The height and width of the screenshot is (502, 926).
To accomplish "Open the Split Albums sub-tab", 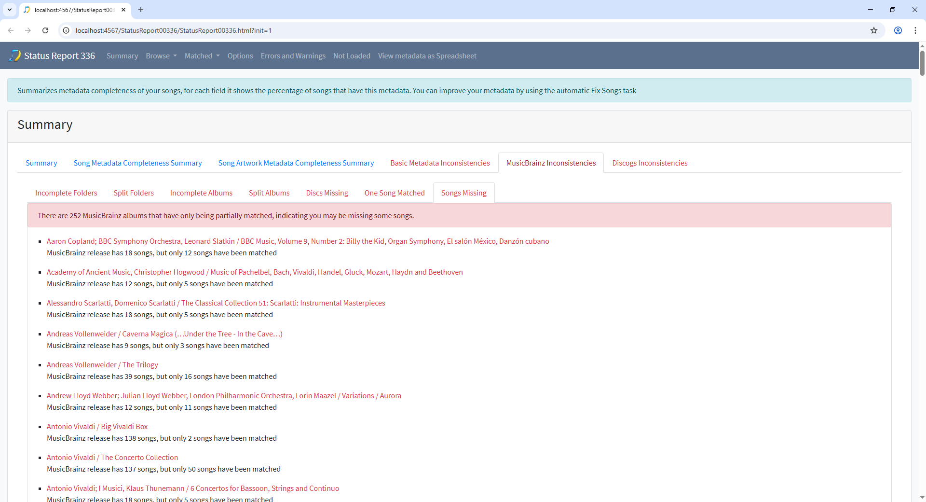I will point(269,193).
